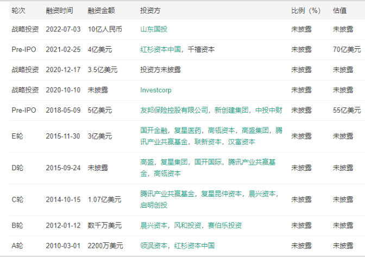Open the 国开国际 investor link
The height and width of the screenshot is (257, 365).
point(208,162)
